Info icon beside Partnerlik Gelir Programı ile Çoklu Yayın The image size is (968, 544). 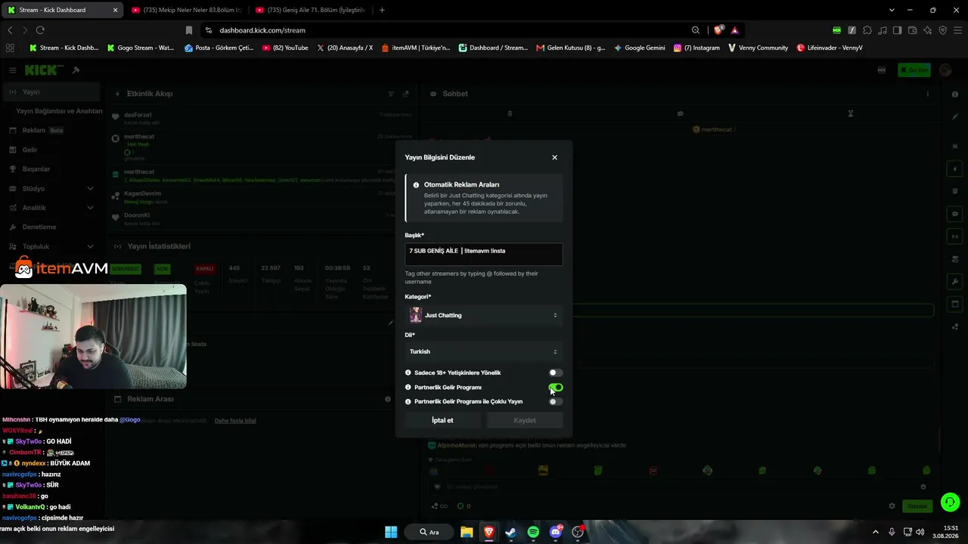click(x=408, y=401)
